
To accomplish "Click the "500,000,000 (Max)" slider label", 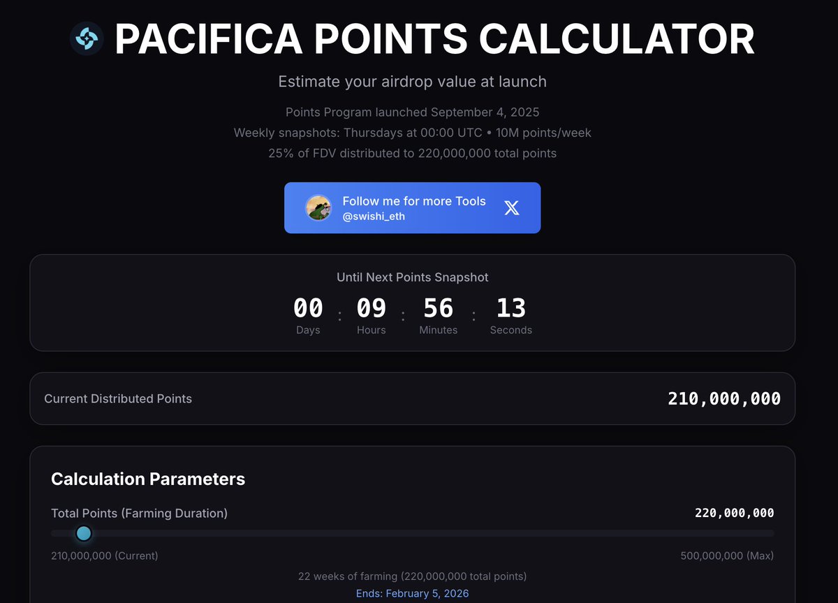I will (x=727, y=556).
